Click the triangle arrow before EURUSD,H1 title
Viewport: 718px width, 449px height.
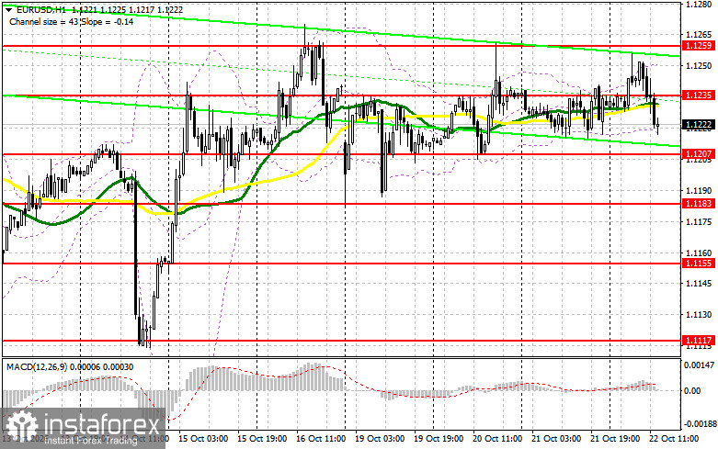(8, 9)
